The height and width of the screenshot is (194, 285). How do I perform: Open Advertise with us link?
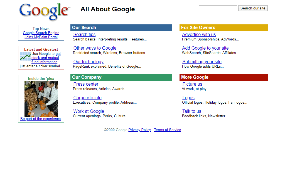click(x=199, y=34)
